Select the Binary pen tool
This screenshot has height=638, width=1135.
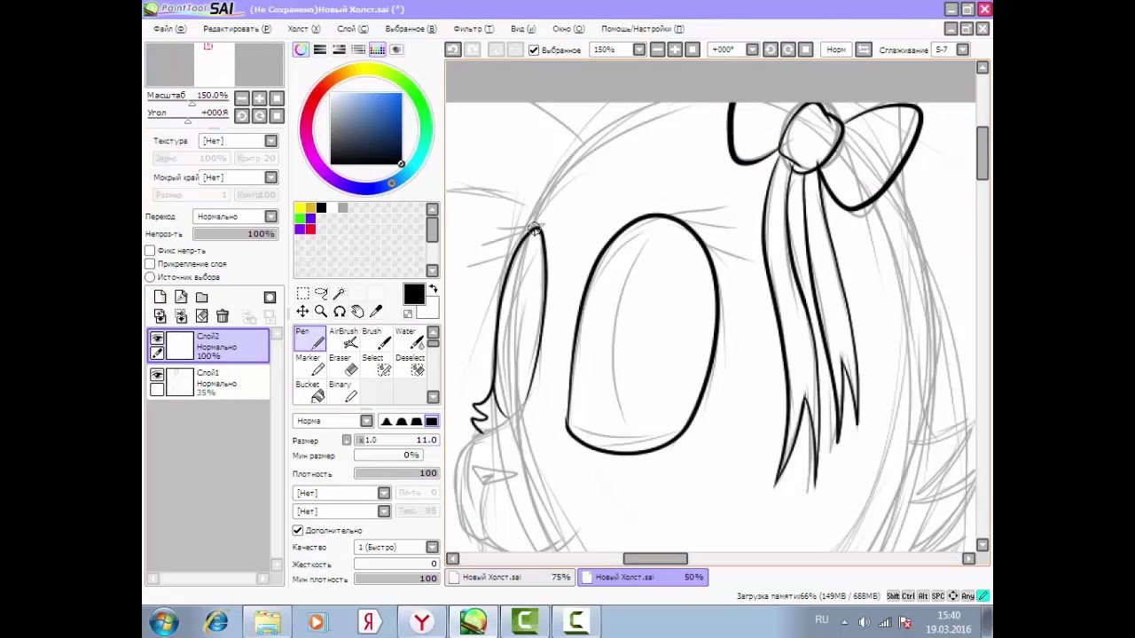[x=343, y=391]
